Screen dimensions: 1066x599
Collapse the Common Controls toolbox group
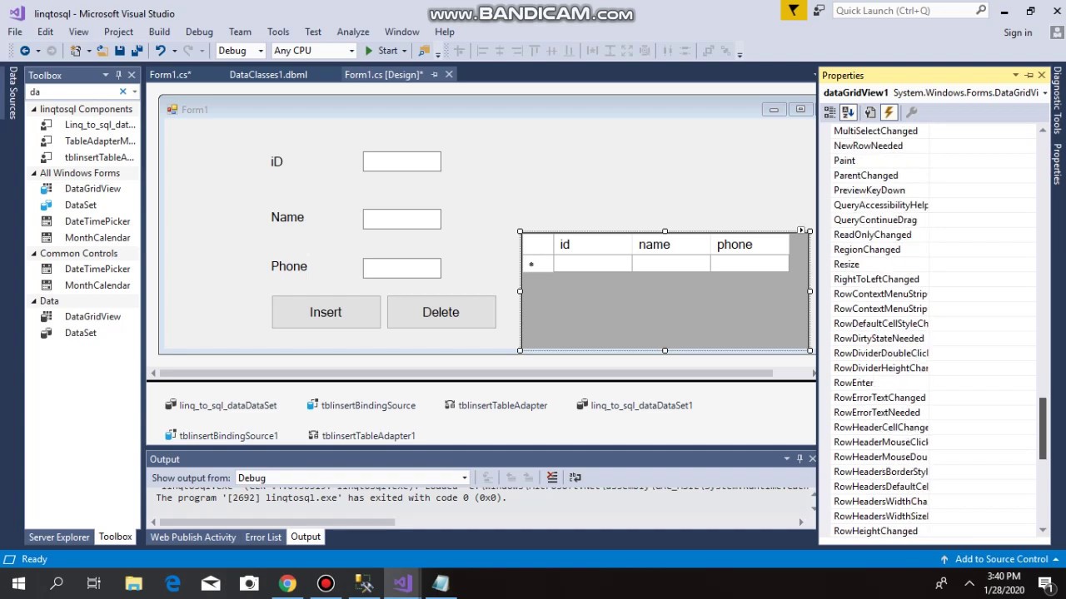(x=34, y=253)
